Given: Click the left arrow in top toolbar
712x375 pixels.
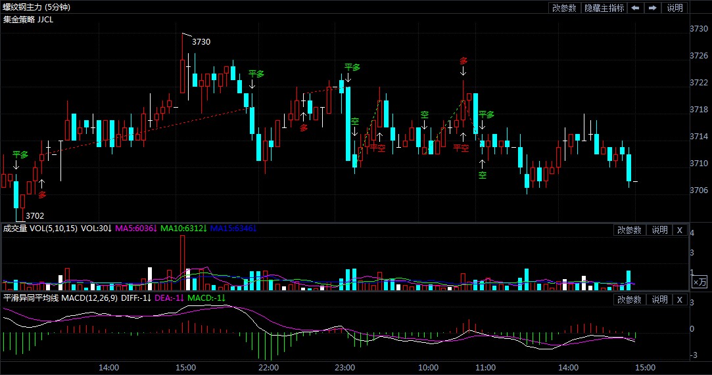Looking at the screenshot, I should [x=635, y=8].
